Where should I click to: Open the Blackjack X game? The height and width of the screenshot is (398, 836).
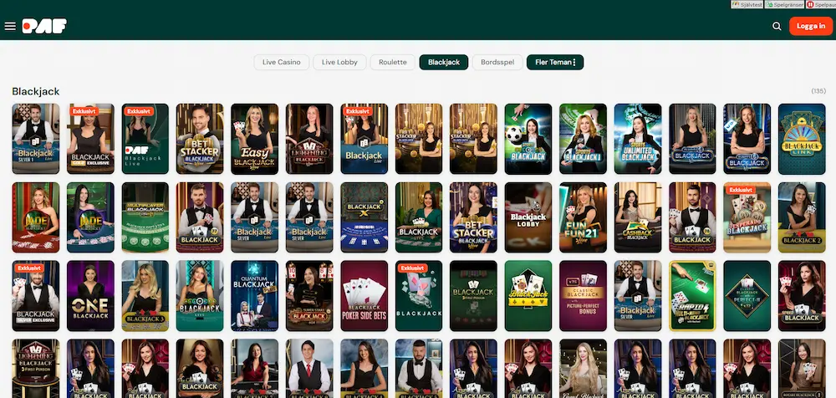[x=364, y=217]
